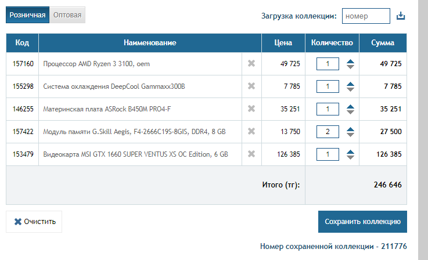428x260 pixels.
Task: Increase quantity for DeepCool Gammaxx300B
Action: click(x=351, y=84)
